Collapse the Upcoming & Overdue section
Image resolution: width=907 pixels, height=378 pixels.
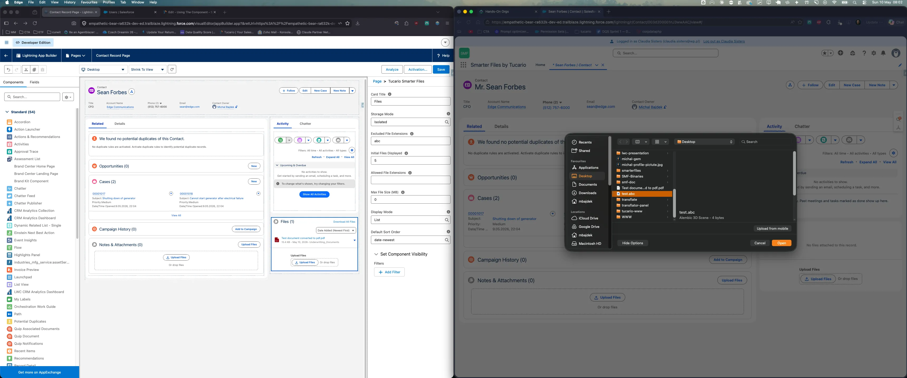(x=277, y=165)
